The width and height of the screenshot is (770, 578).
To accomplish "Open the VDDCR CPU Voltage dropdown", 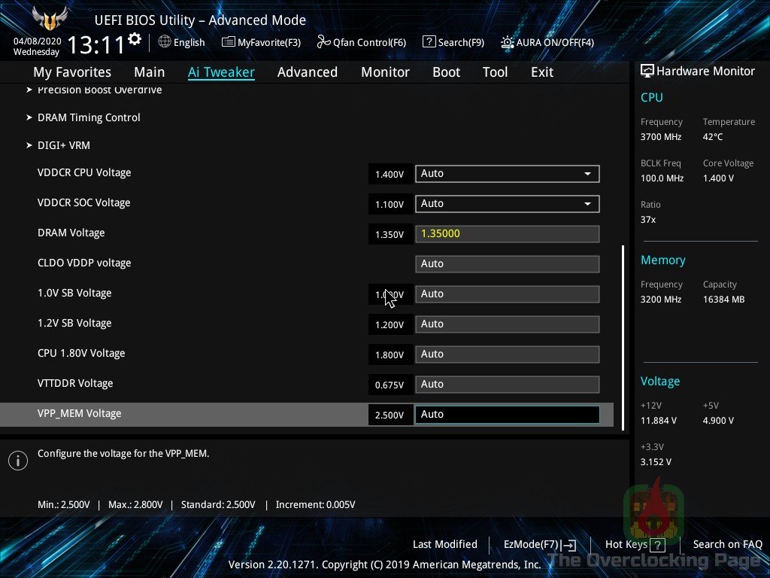I will pos(587,174).
